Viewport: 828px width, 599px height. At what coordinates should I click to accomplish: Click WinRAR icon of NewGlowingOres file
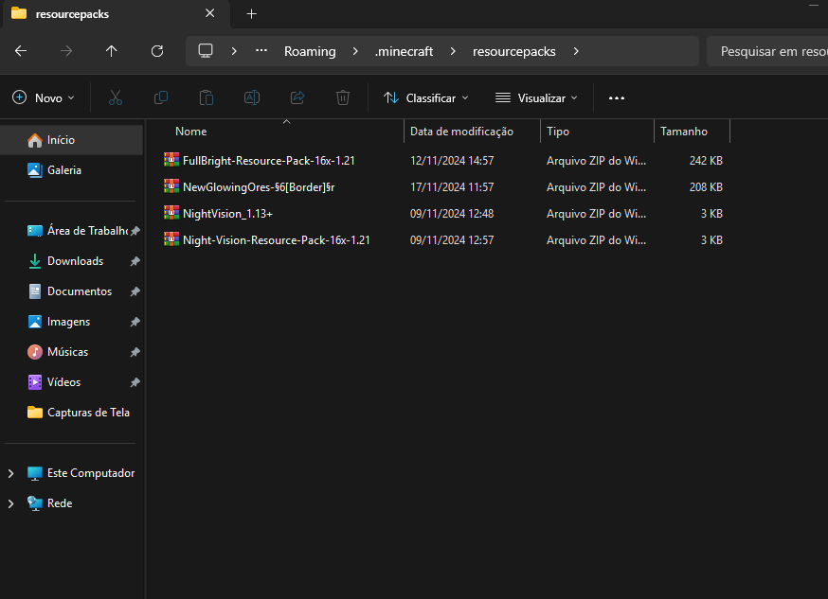[x=171, y=186]
